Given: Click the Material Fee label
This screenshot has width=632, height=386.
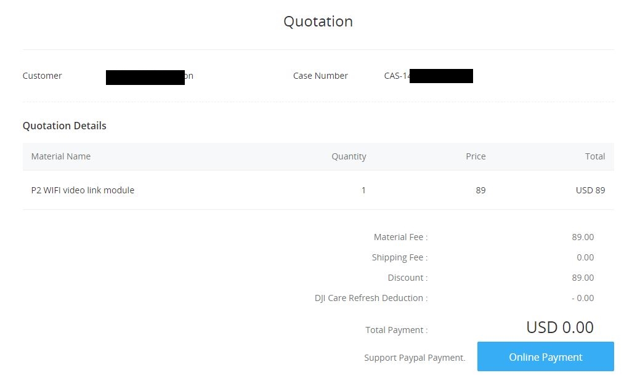Looking at the screenshot, I should (x=400, y=237).
